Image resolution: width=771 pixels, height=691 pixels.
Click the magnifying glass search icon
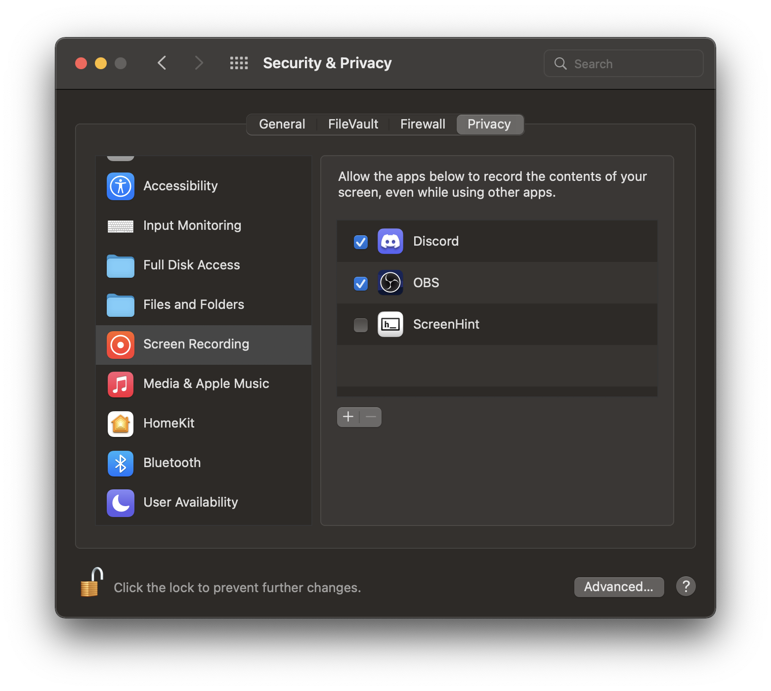(x=560, y=63)
